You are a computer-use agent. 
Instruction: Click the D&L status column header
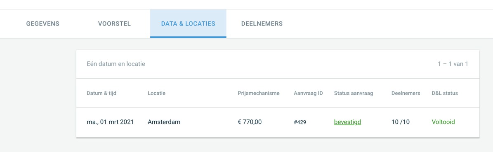445,93
